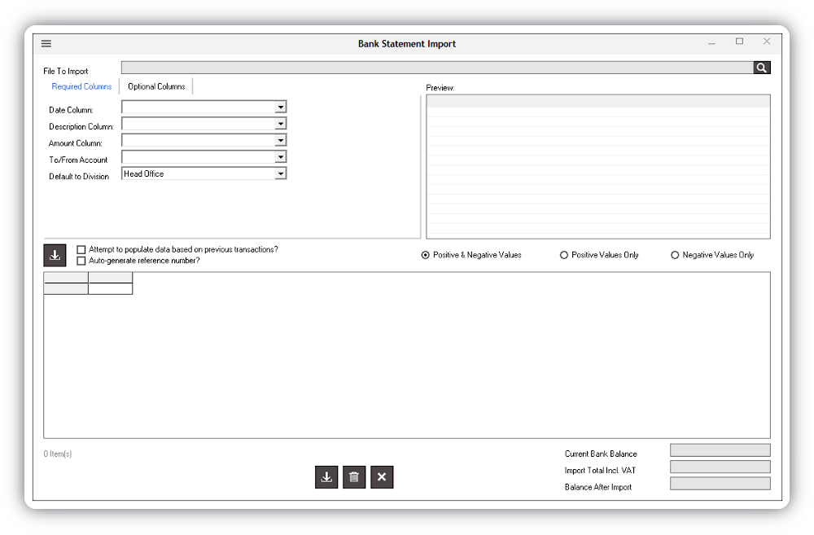This screenshot has height=535, width=814.
Task: Tick Auto-generate reference number checkbox
Action: point(81,261)
